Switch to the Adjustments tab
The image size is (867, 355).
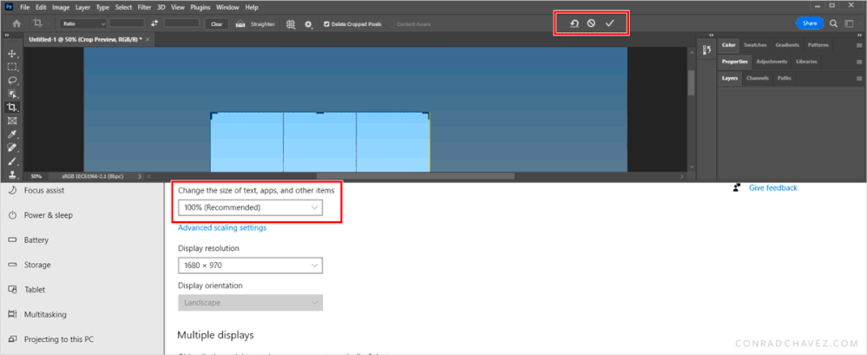pos(772,62)
